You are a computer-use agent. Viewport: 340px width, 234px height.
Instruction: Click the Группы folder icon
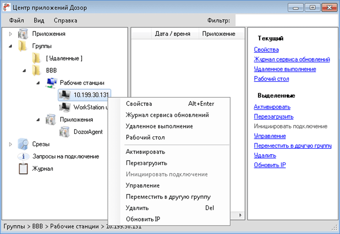[x=23, y=46]
